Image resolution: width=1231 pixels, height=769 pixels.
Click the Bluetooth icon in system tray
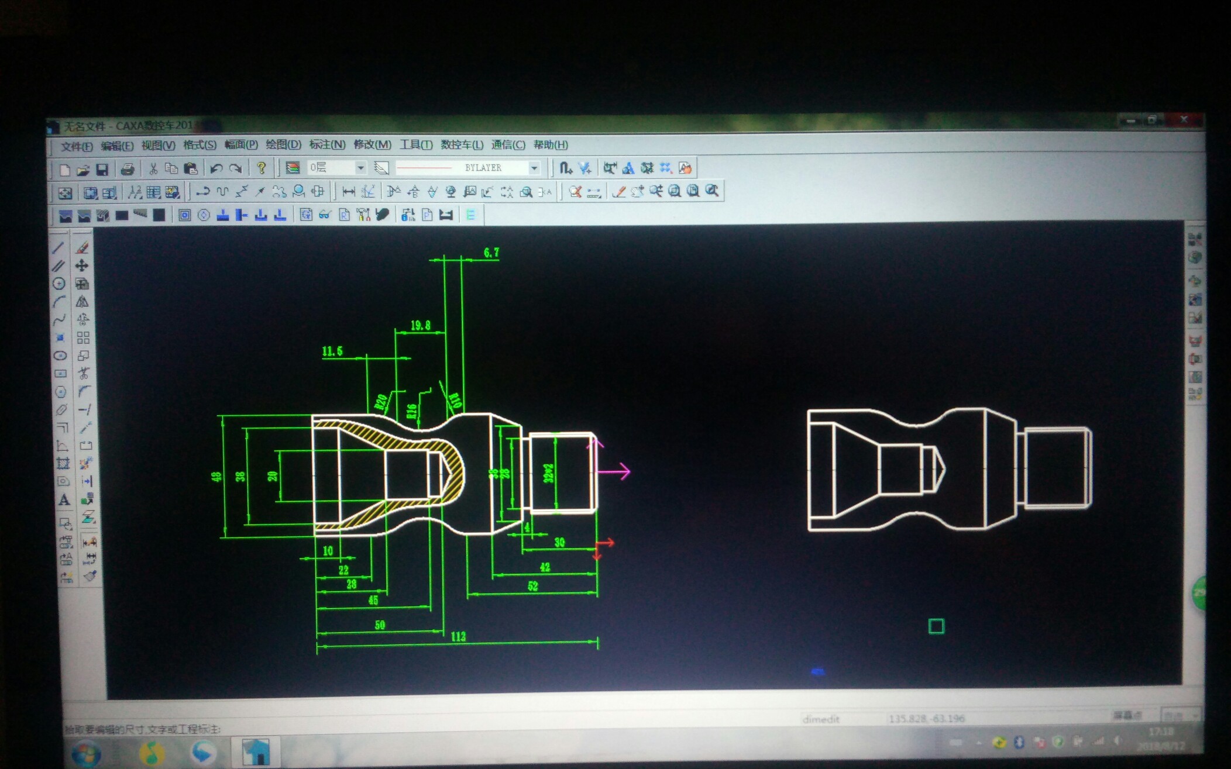[1019, 742]
